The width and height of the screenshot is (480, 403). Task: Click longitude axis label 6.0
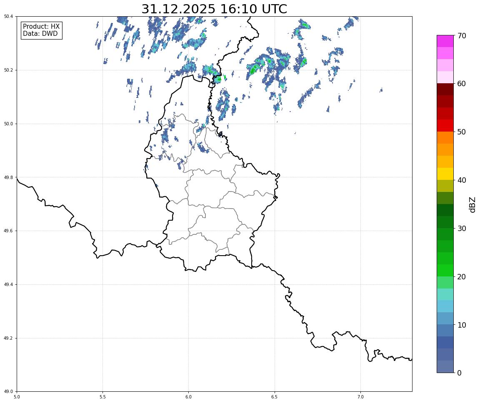click(x=189, y=397)
